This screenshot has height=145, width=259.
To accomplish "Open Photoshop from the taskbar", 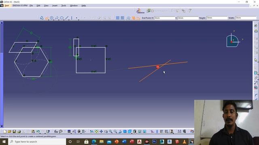I will [155, 141].
